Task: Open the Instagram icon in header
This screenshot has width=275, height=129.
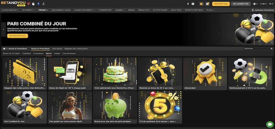Action: pos(193,4)
